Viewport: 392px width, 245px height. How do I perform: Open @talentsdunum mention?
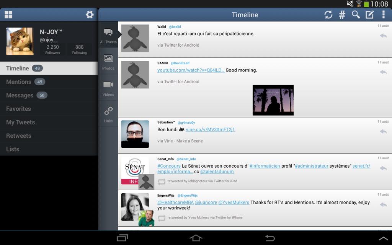pos(217,171)
